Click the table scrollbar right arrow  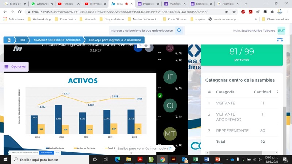pyautogui.click(x=276, y=153)
